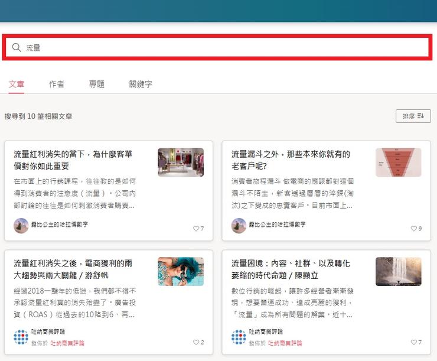Open article 流量紅利消失的當下，為什麼客單價對你如此重要

pos(73,160)
